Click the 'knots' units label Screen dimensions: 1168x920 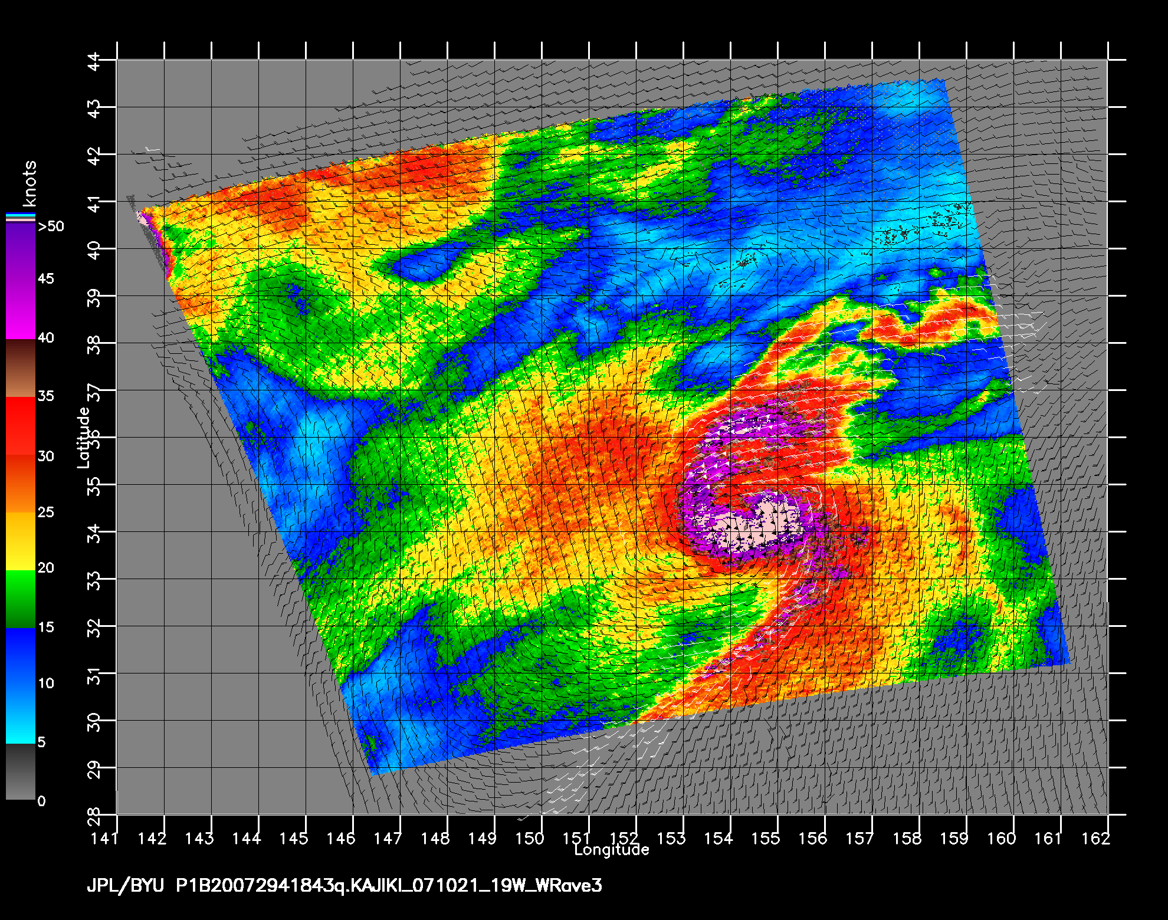28,183
